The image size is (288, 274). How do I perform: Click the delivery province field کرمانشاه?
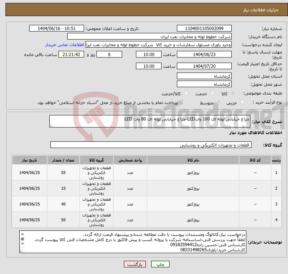pos(204,76)
